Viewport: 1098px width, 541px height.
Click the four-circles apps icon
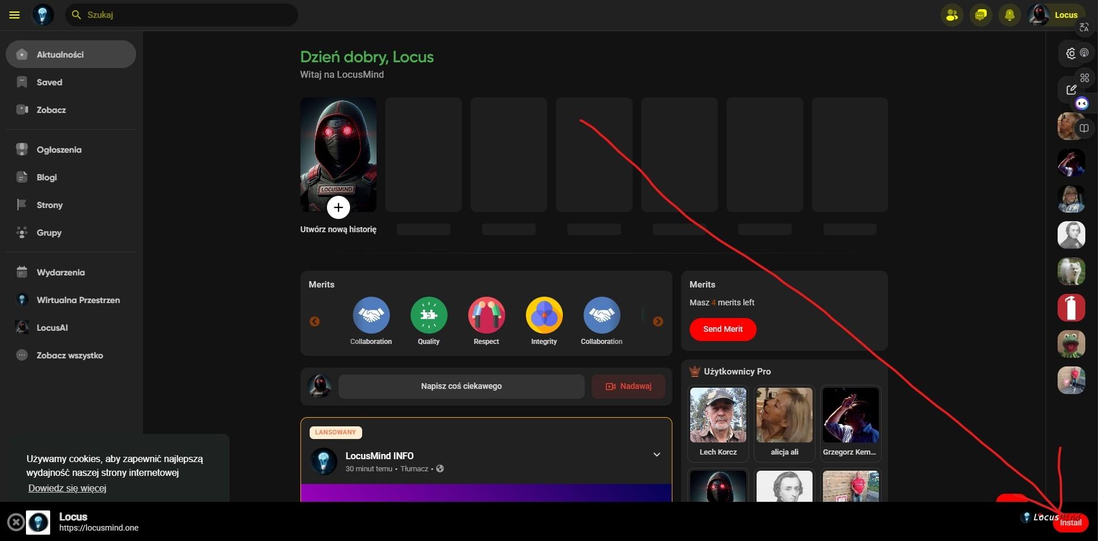point(1084,78)
